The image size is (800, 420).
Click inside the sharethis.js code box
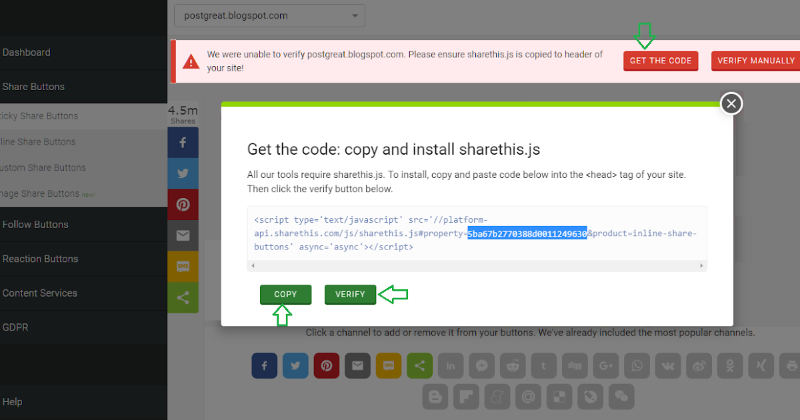477,233
